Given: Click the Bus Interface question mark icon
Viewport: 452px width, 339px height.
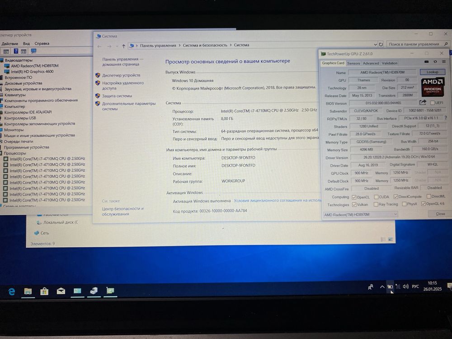Looking at the screenshot, I should (x=446, y=118).
